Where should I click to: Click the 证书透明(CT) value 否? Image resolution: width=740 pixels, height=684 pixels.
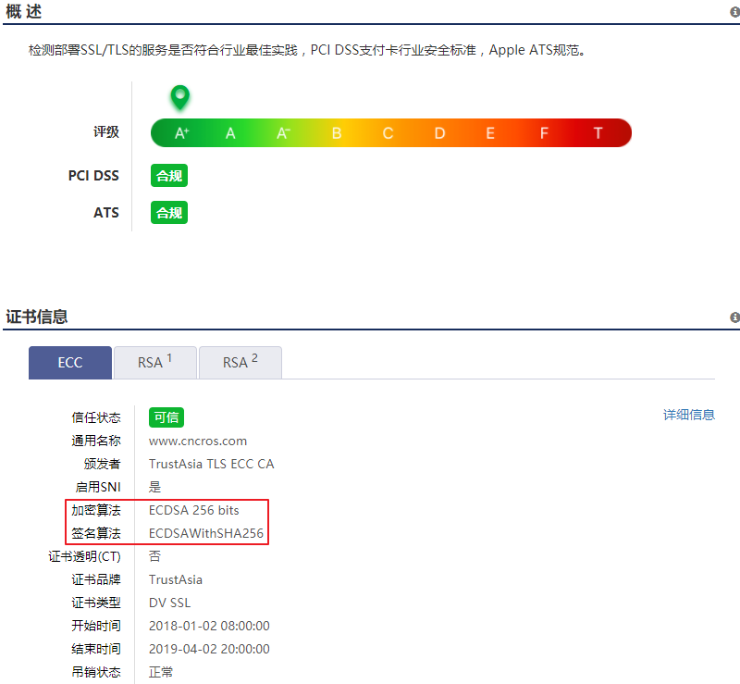pos(153,556)
